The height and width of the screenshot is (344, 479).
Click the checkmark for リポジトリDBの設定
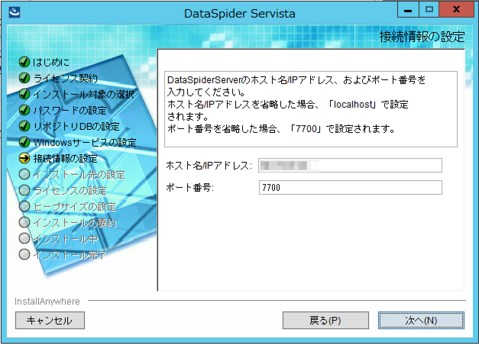(24, 126)
